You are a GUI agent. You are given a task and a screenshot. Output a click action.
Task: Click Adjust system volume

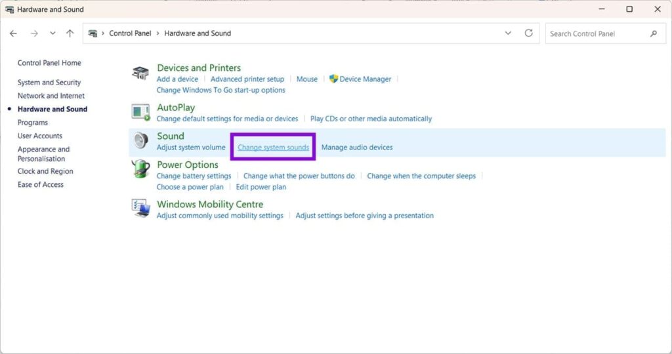point(191,147)
